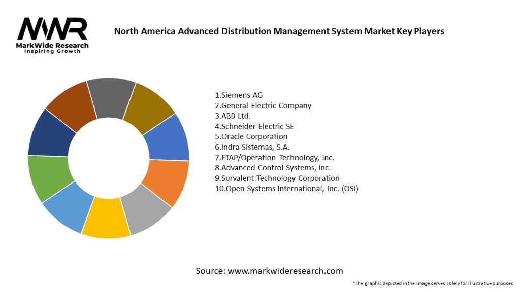Click the Schneider Electric SE entry

coord(254,126)
